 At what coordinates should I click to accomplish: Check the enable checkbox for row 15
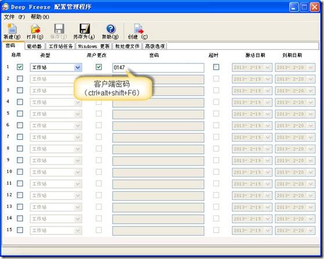[20, 230]
